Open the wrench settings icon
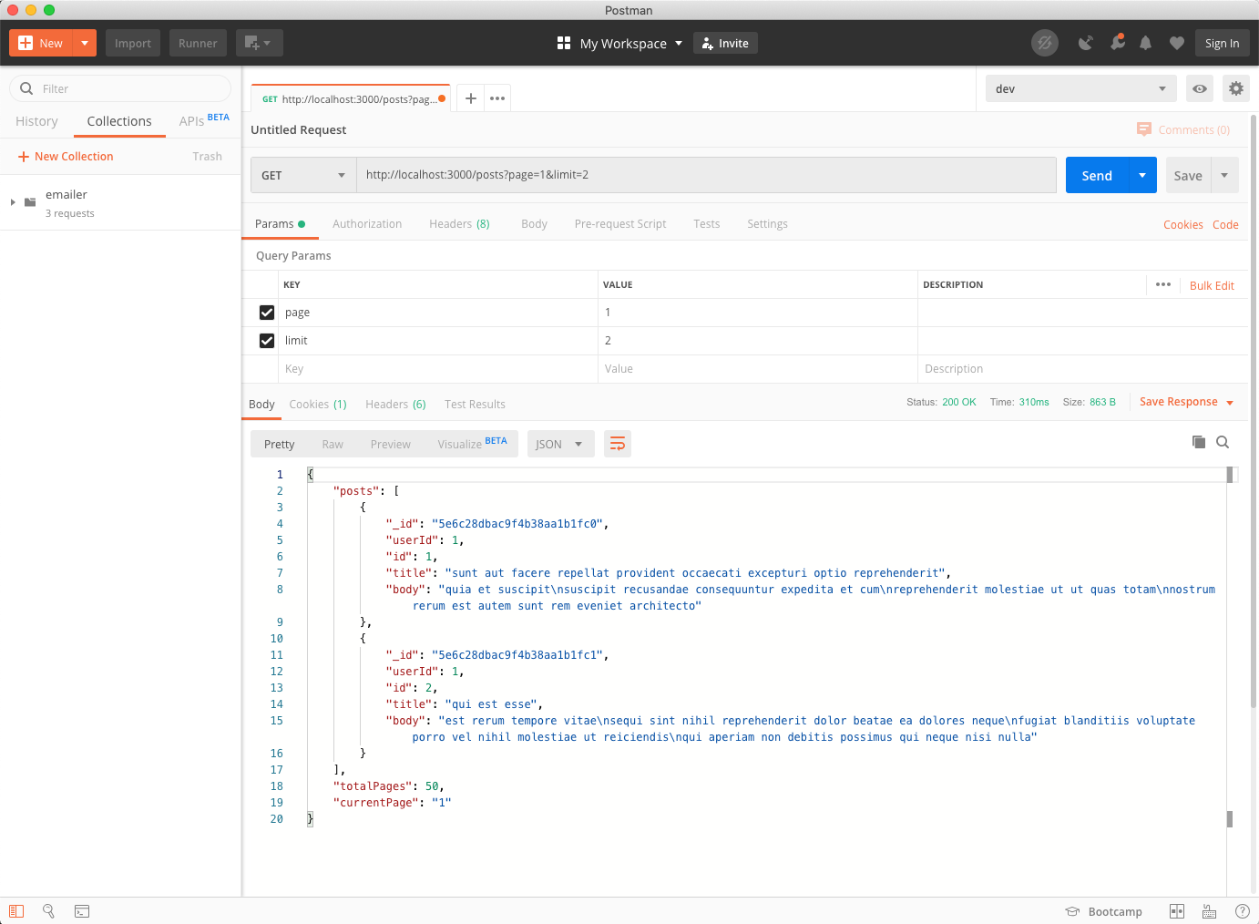Image resolution: width=1259 pixels, height=924 pixels. coord(1117,43)
